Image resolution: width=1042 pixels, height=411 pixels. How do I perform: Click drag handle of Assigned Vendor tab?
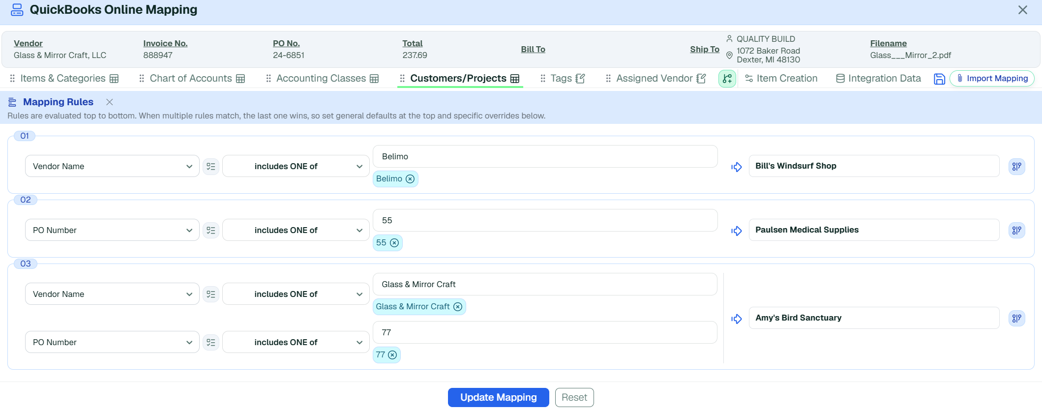coord(608,79)
